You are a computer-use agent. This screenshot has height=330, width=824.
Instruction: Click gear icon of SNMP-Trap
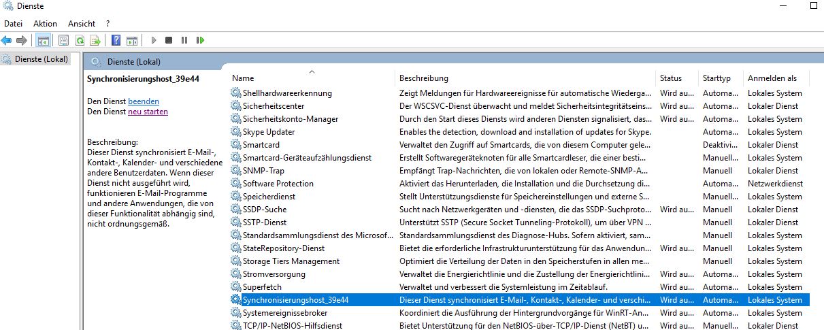pyautogui.click(x=236, y=170)
